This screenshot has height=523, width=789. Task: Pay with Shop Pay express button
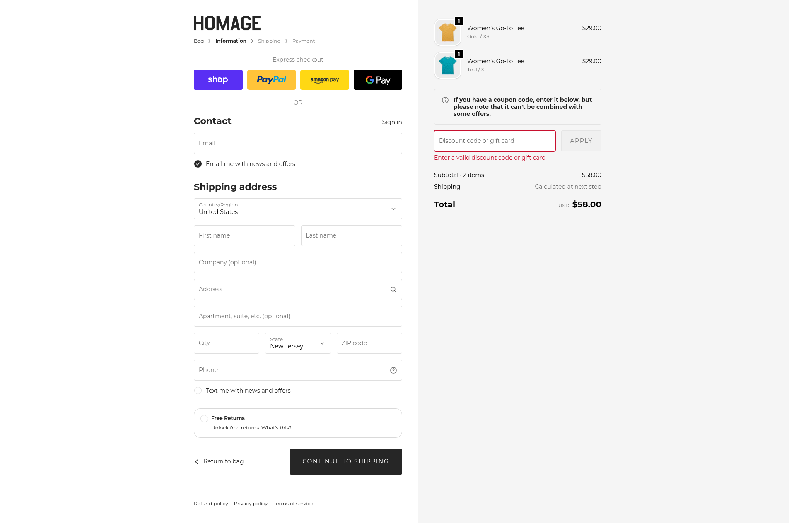(218, 80)
